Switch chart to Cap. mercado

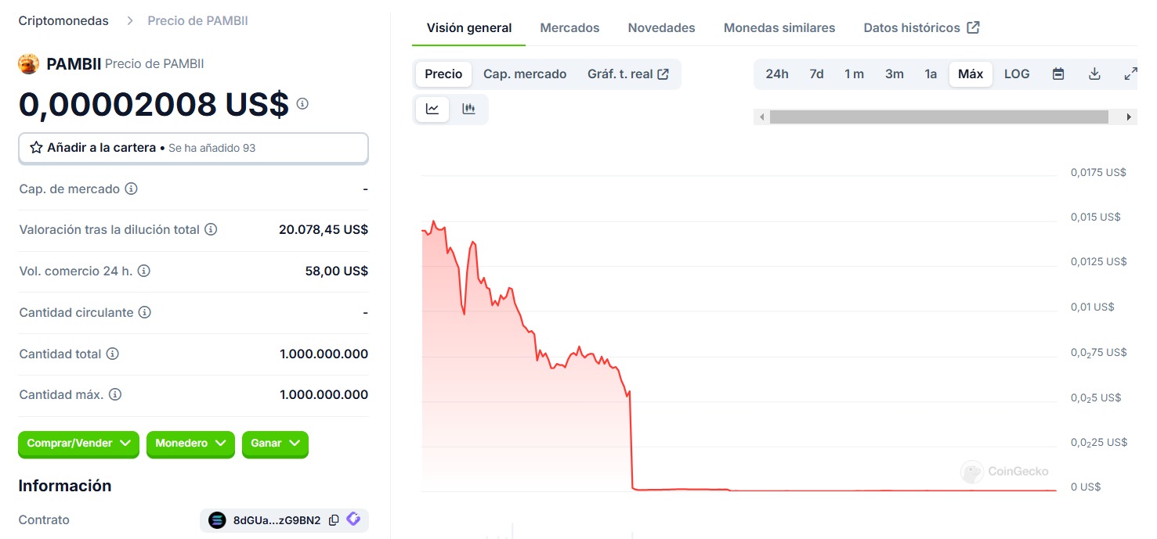pyautogui.click(x=525, y=74)
